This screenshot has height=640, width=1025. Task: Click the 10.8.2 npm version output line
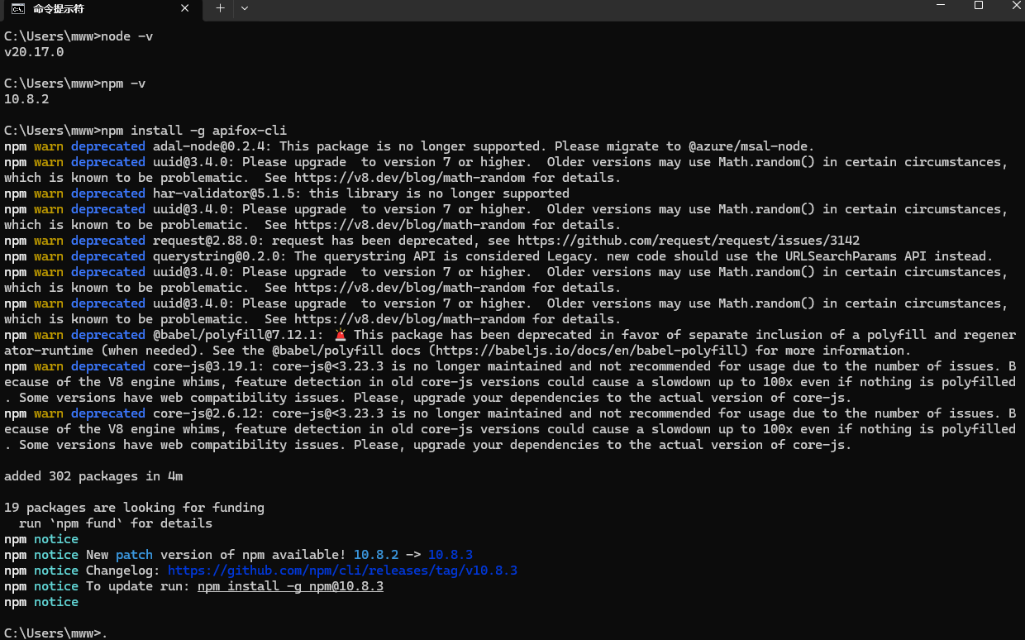[x=26, y=99]
